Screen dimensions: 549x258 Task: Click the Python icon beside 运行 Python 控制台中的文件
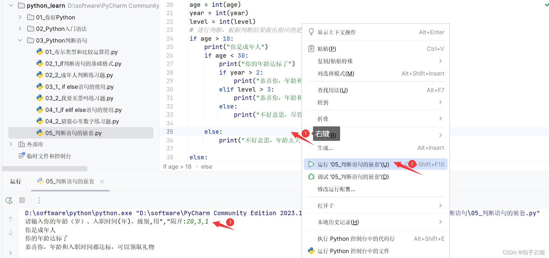pos(311,251)
